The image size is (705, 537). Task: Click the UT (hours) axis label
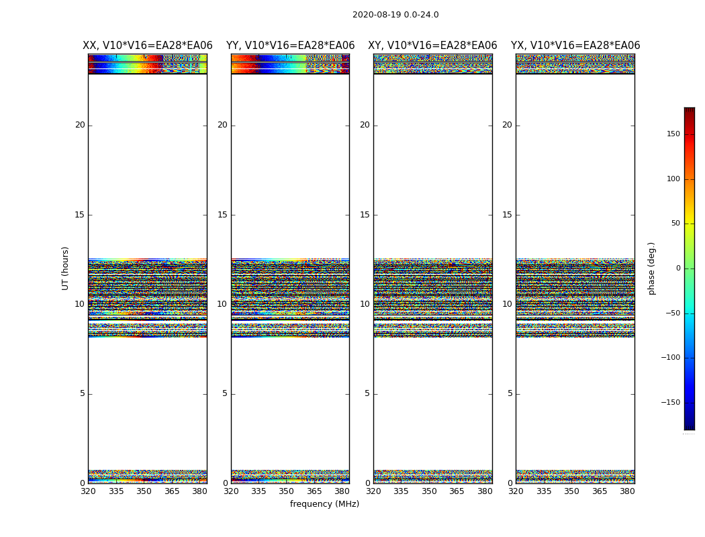pyautogui.click(x=65, y=268)
